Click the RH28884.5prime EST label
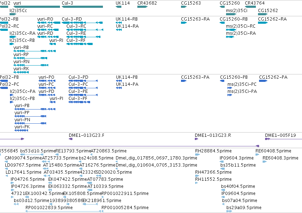Image resolution: width=302 pixels, height=213 pixels. [x=213, y=151]
